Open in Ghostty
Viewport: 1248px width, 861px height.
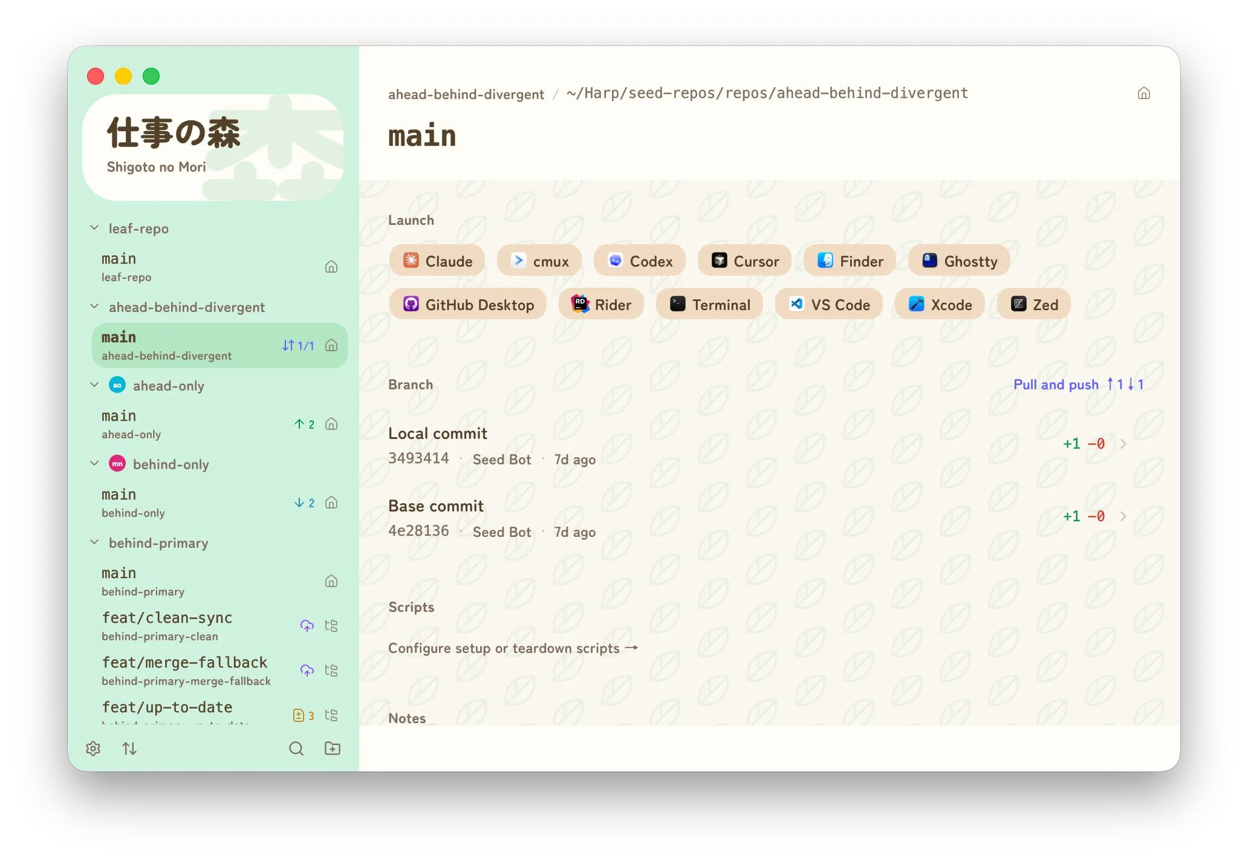coord(959,261)
